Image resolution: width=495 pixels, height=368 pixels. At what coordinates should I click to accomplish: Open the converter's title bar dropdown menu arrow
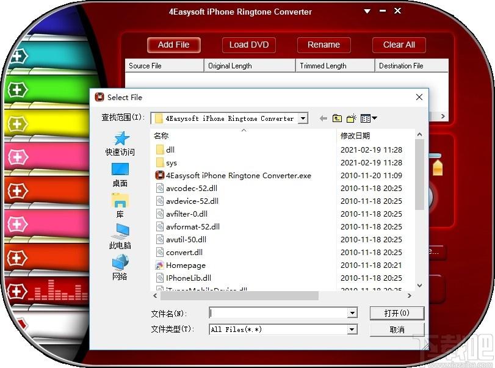(367, 12)
